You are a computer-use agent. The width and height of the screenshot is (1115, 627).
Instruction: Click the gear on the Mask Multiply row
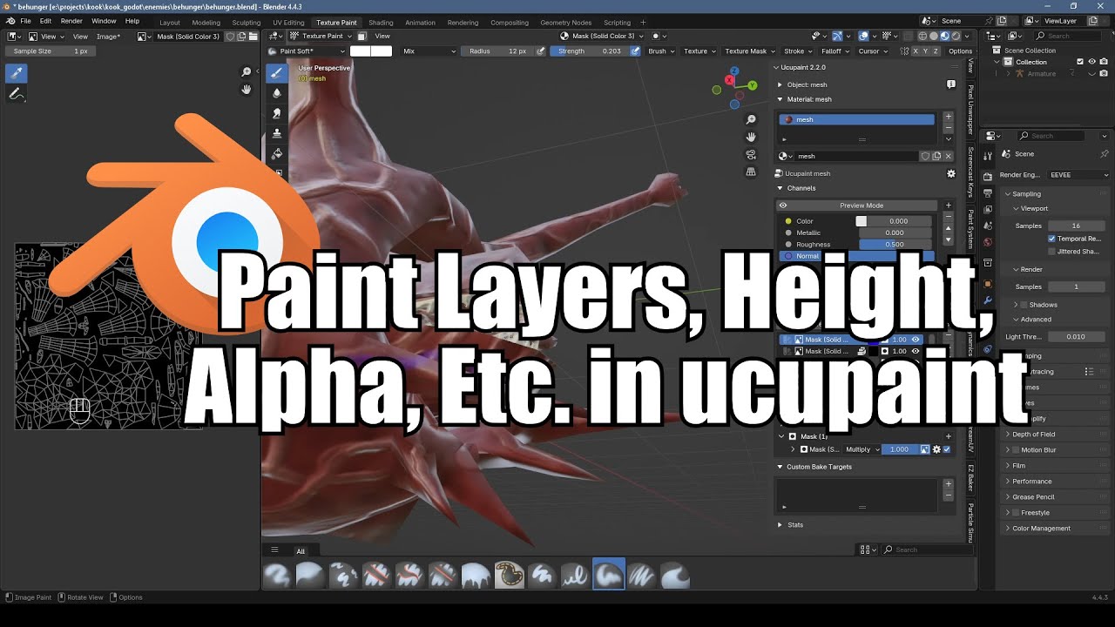point(936,449)
